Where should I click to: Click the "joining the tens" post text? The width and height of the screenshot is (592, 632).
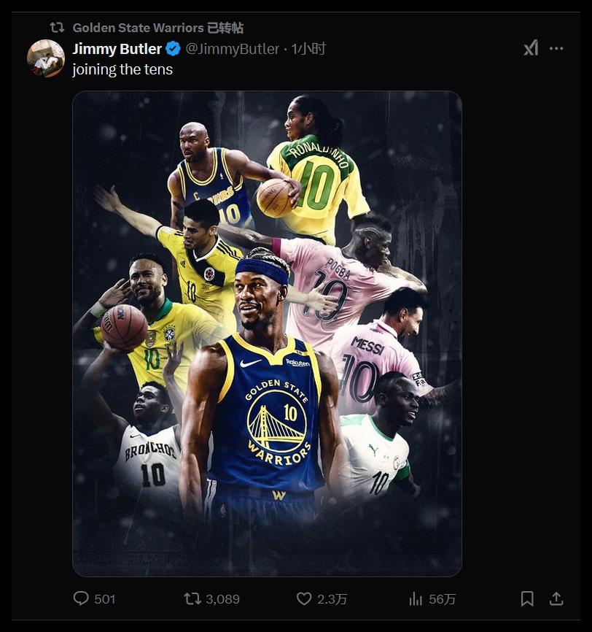tap(122, 70)
